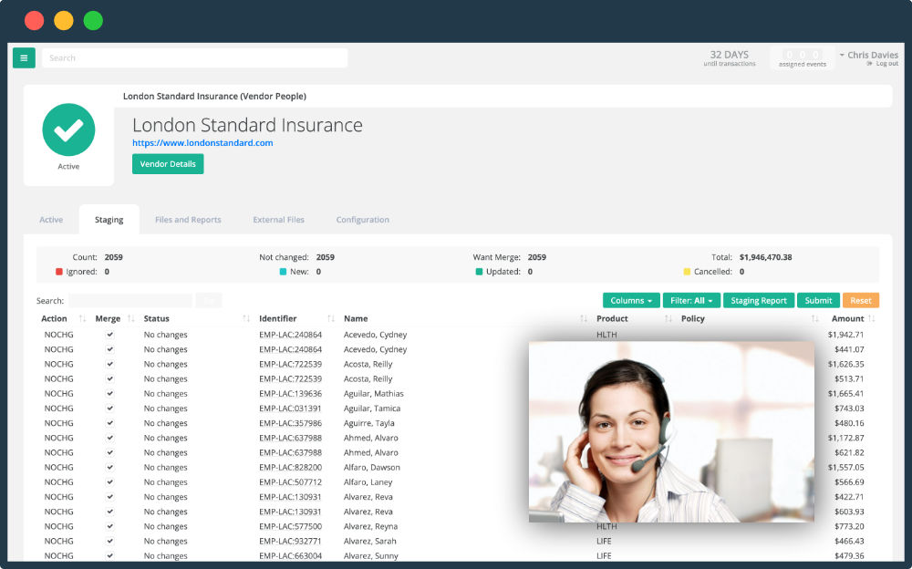Click the NOCHG action in Alvarez, Reyna row

click(x=58, y=526)
